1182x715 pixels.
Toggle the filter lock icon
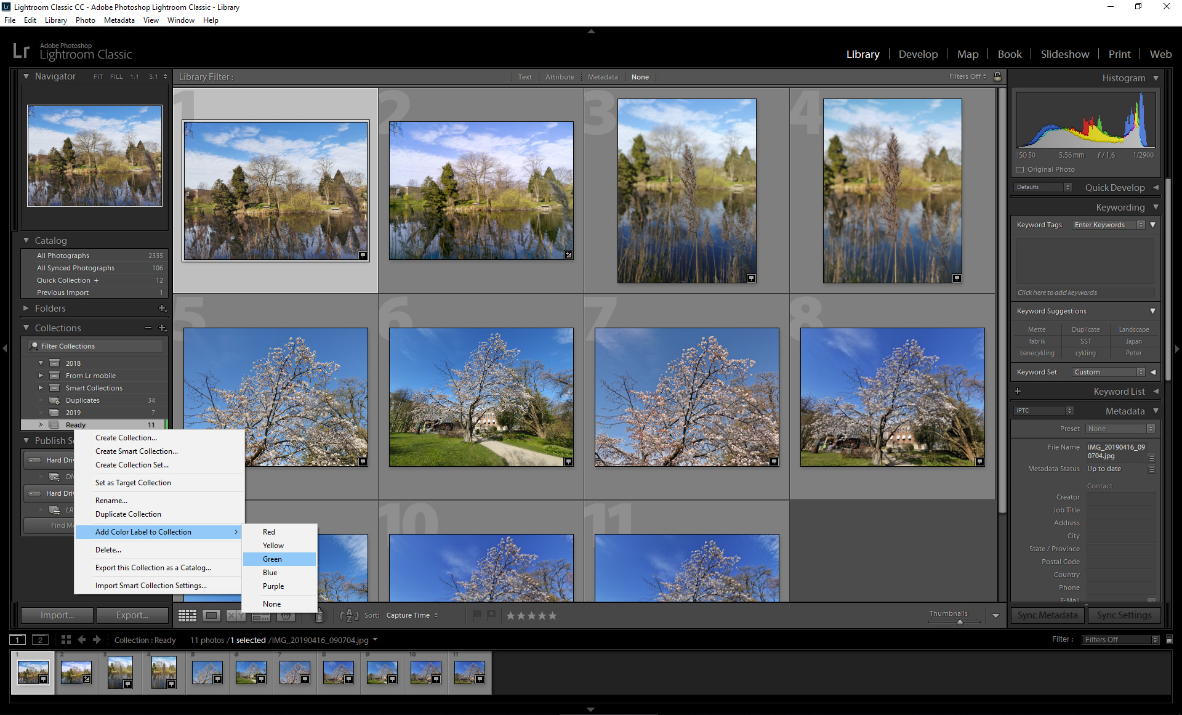click(x=997, y=76)
